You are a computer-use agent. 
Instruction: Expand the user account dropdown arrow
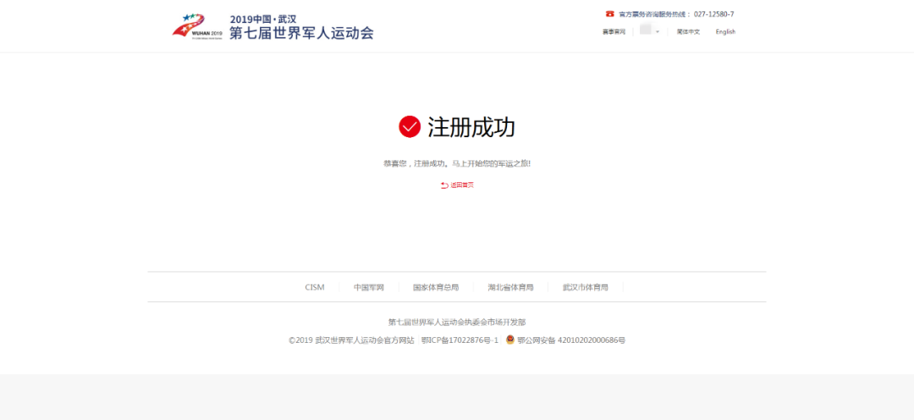click(658, 31)
